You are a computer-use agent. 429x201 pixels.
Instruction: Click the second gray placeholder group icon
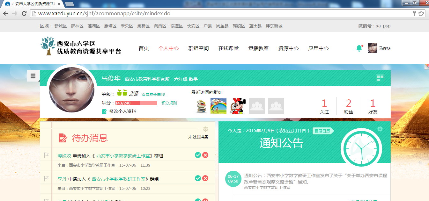point(276,106)
